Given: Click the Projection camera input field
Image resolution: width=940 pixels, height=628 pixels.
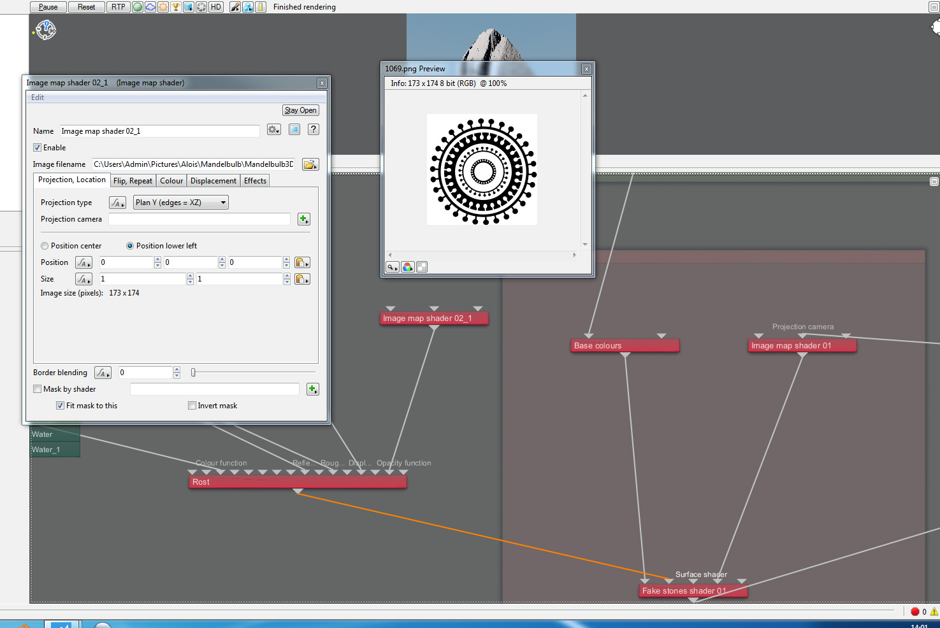Looking at the screenshot, I should point(199,219).
